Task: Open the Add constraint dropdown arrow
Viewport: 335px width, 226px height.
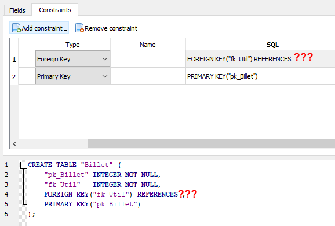Action: click(65, 31)
